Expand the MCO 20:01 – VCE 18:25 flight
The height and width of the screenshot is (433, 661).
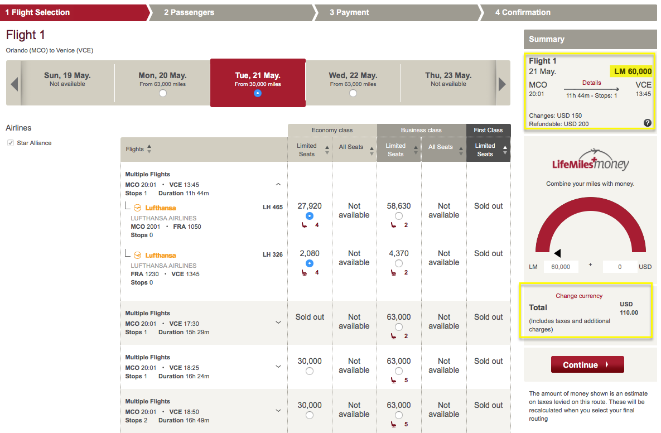click(x=278, y=367)
